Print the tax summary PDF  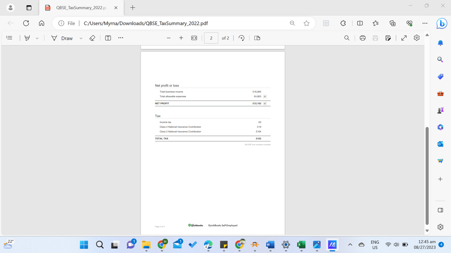point(363,38)
